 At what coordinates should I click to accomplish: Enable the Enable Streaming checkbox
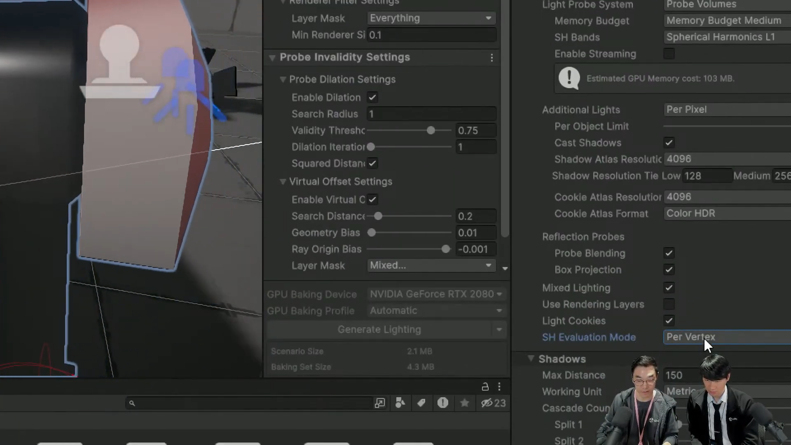(669, 54)
